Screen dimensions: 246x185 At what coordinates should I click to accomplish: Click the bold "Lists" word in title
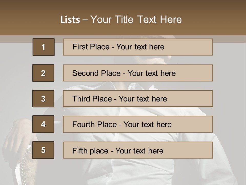70,20
